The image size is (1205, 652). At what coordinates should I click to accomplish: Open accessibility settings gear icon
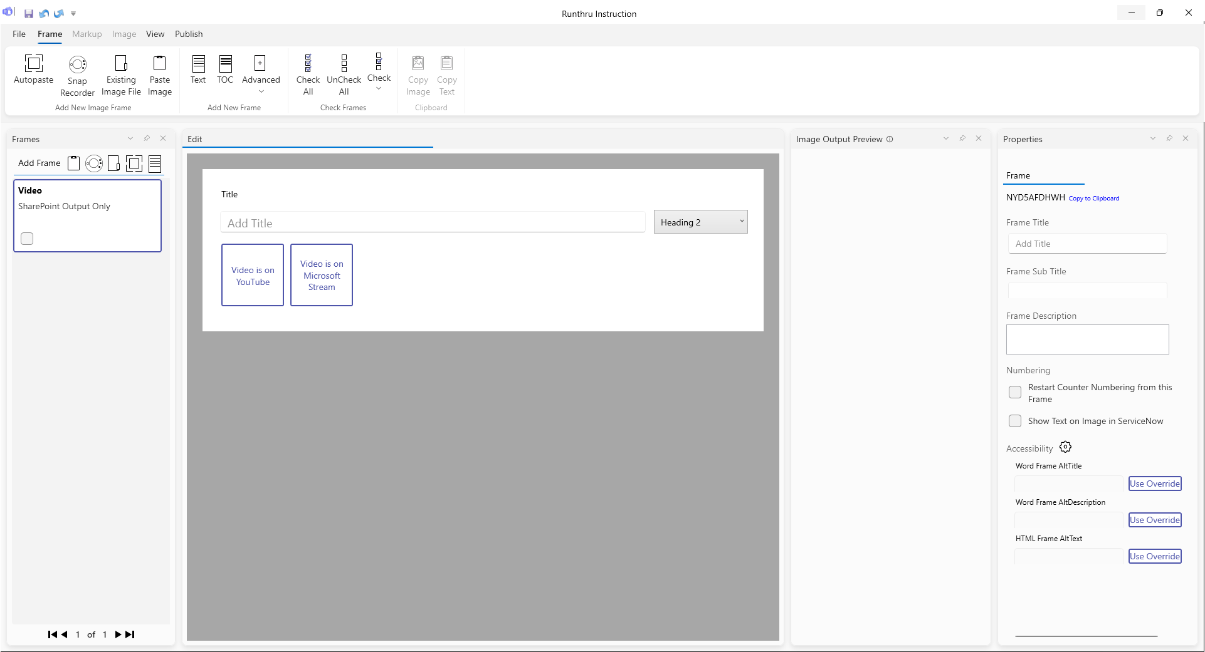point(1065,447)
